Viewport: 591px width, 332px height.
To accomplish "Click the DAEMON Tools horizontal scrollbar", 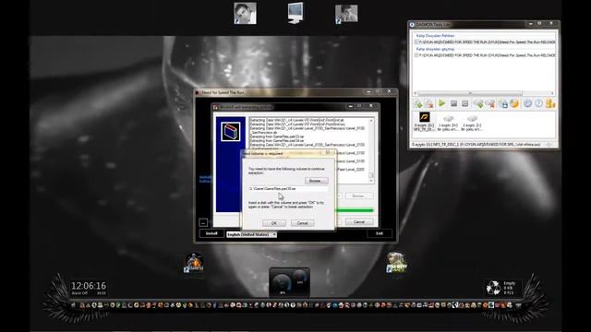I will click(484, 93).
